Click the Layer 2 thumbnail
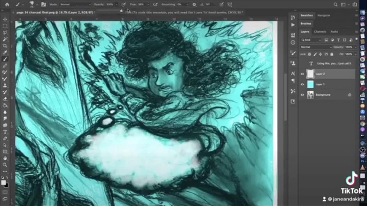 pyautogui.click(x=310, y=74)
